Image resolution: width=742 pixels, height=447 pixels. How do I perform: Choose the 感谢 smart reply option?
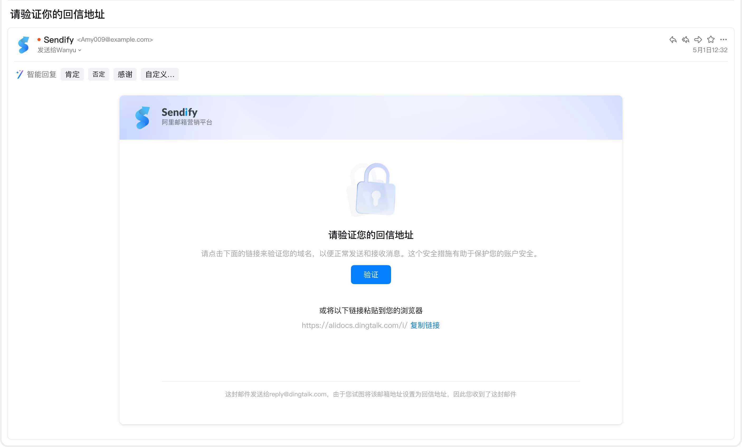[x=125, y=74]
